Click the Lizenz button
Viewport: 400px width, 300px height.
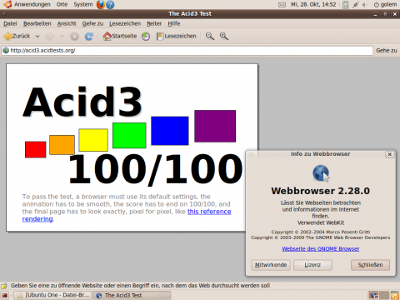312,265
